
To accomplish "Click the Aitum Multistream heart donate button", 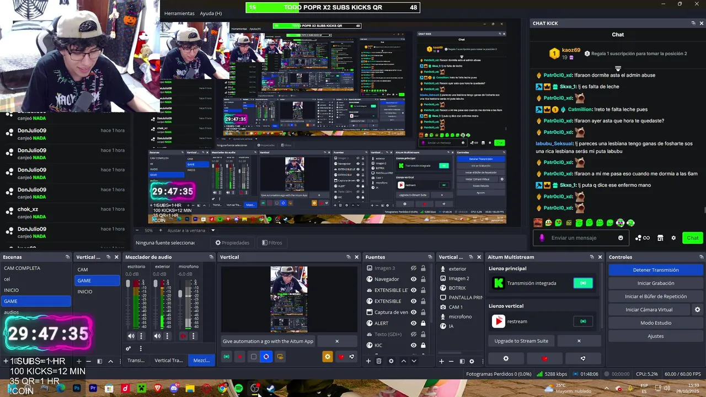I will pyautogui.click(x=545, y=358).
